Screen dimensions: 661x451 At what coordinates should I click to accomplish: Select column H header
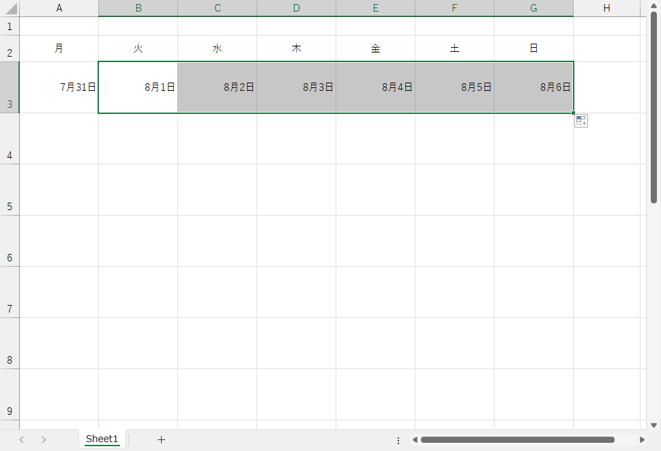pos(606,8)
